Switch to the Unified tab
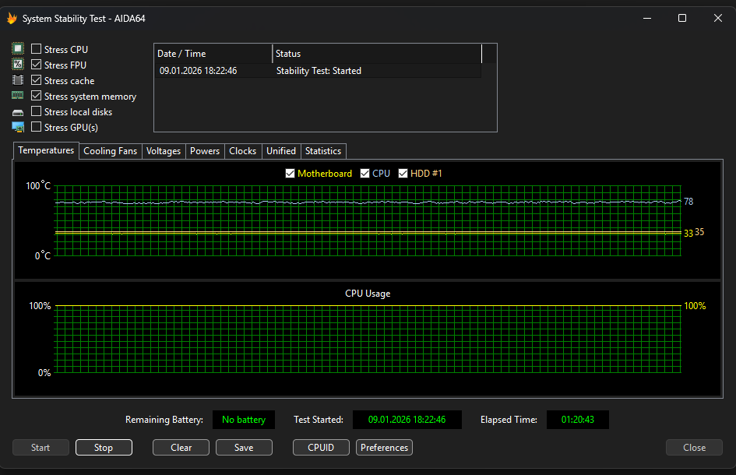Screen dimensions: 736x475 [x=281, y=151]
